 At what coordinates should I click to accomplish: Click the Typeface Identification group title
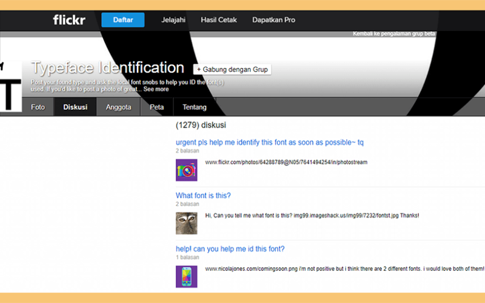108,67
